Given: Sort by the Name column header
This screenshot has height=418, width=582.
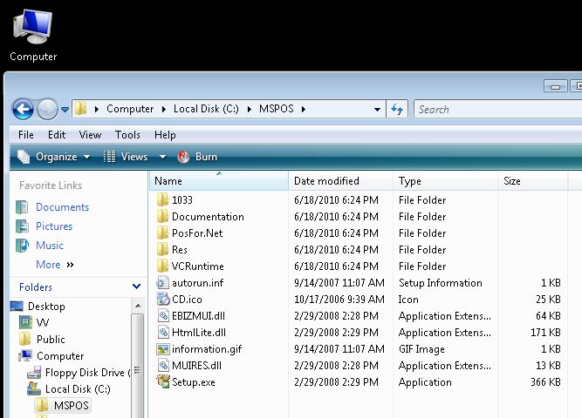Looking at the screenshot, I should click(219, 181).
